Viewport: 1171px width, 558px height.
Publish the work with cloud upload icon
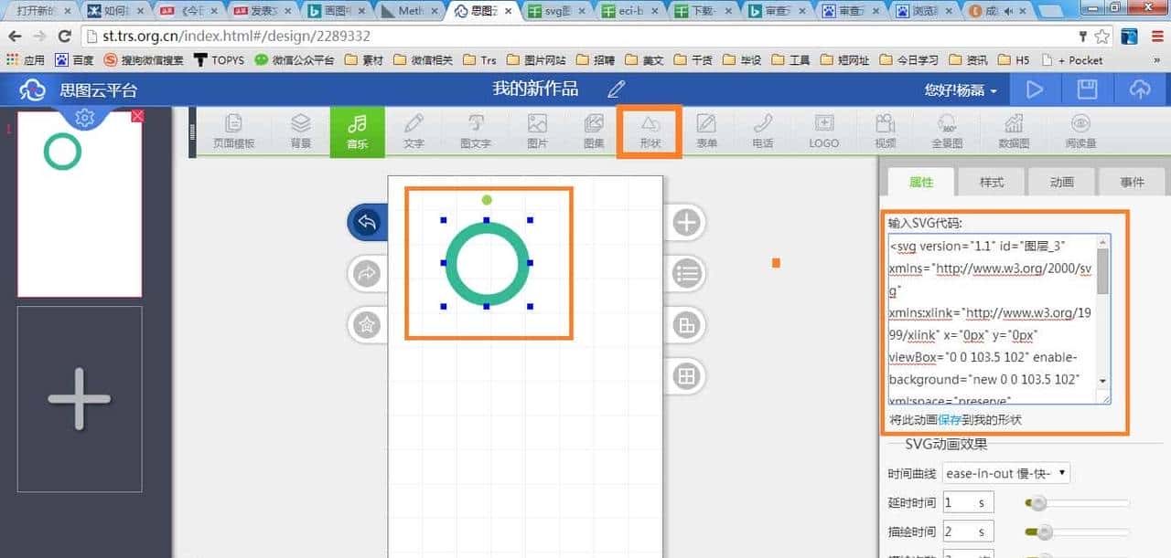1140,89
